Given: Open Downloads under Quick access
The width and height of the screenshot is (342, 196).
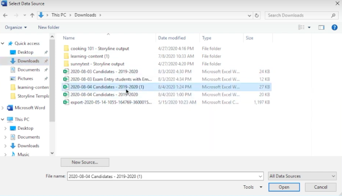Looking at the screenshot, I should (x=28, y=61).
